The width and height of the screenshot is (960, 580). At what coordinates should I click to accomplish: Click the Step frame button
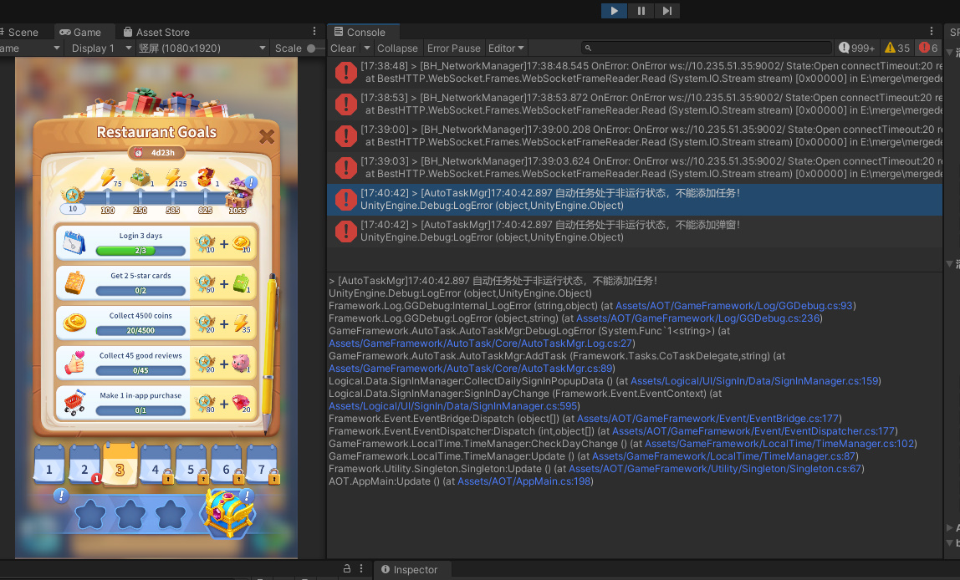click(x=666, y=11)
